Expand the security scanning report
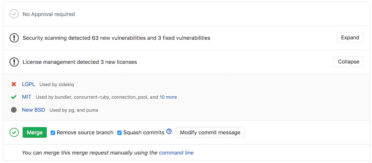This screenshot has width=372, height=163. click(x=350, y=38)
